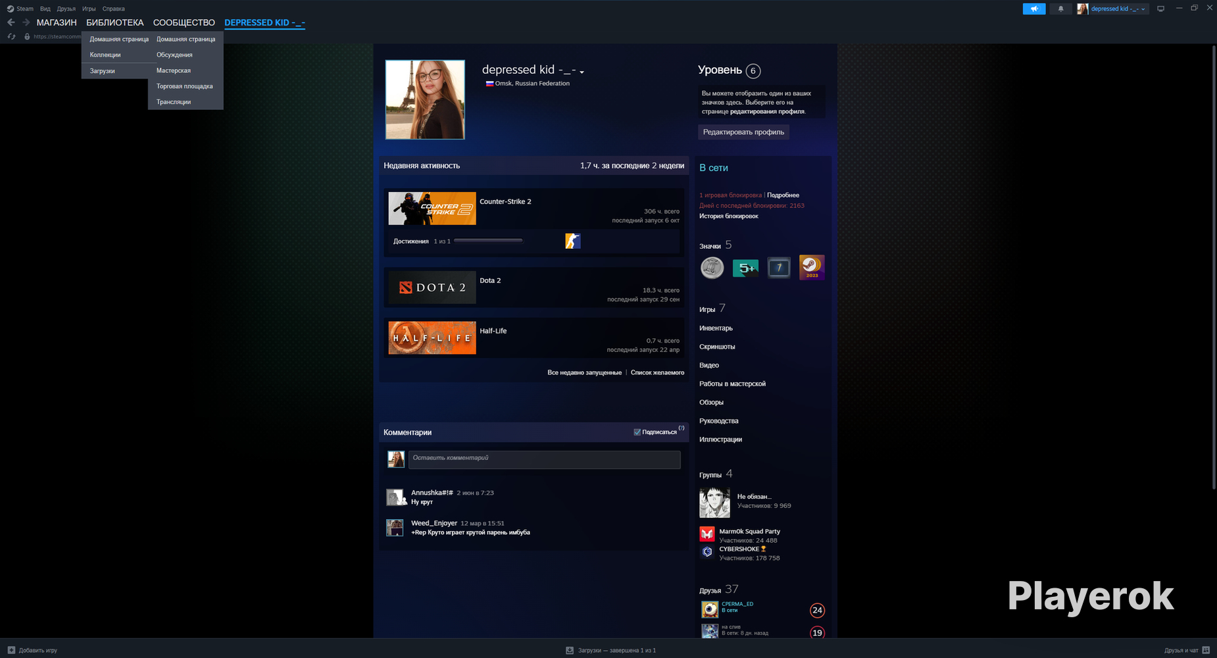Open the Обзоры link

coord(711,402)
